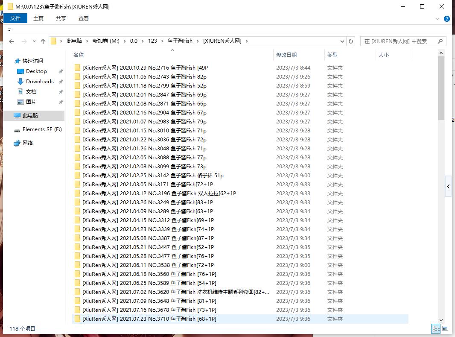
Task: Open the address bar history dropdown
Action: coord(342,41)
